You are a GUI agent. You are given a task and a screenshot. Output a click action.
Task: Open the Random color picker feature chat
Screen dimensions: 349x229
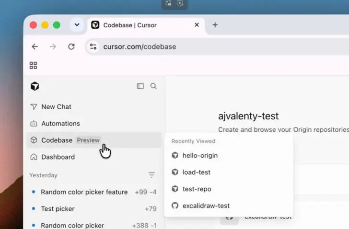93,192
